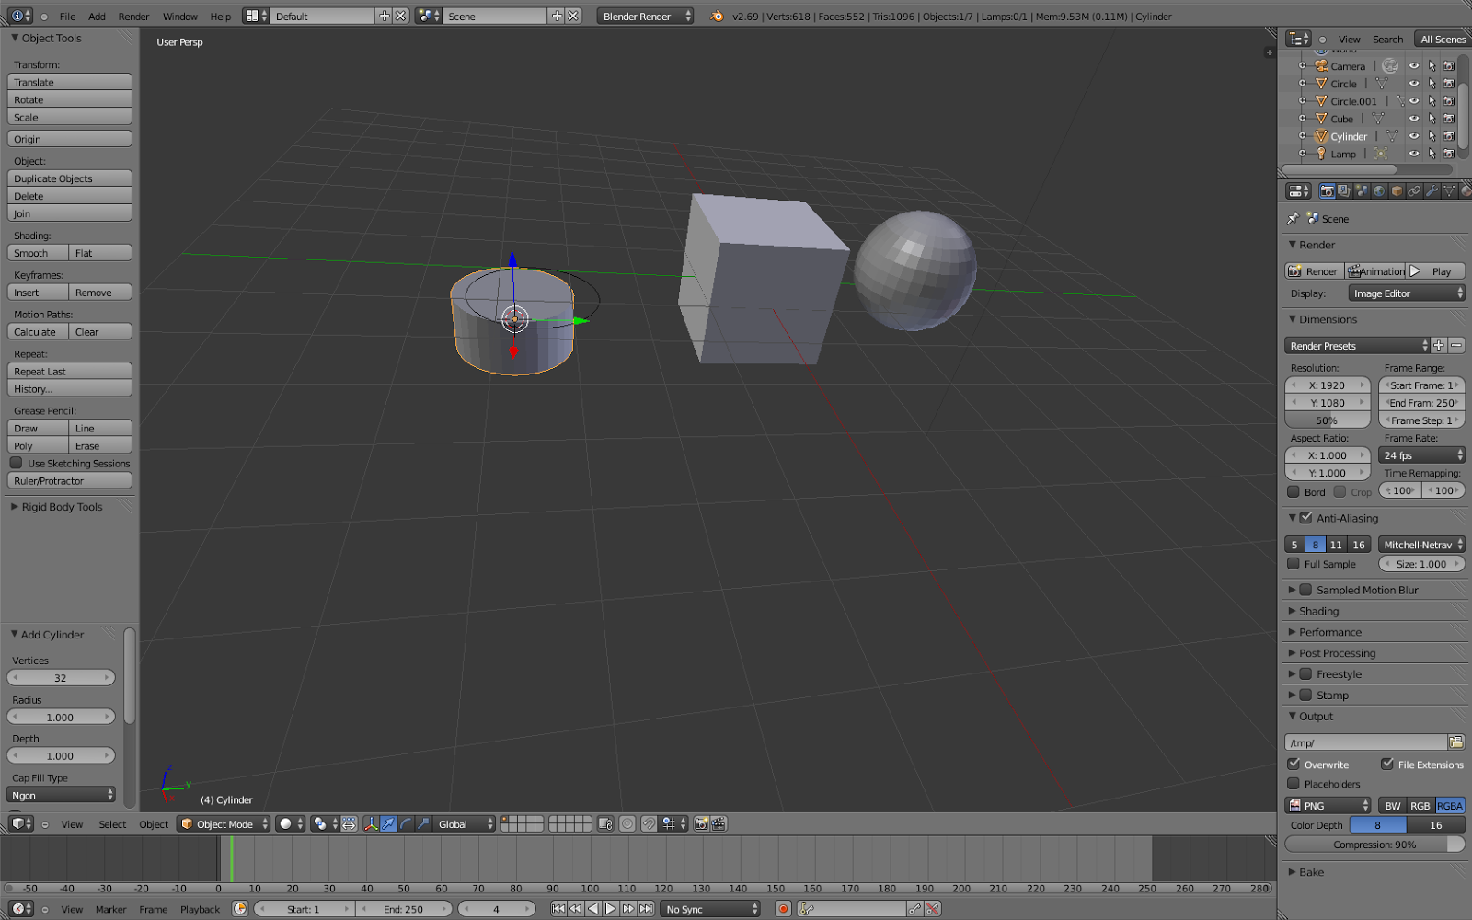Hide the Cube object in the outliner
Image resolution: width=1472 pixels, height=920 pixels.
(x=1414, y=118)
